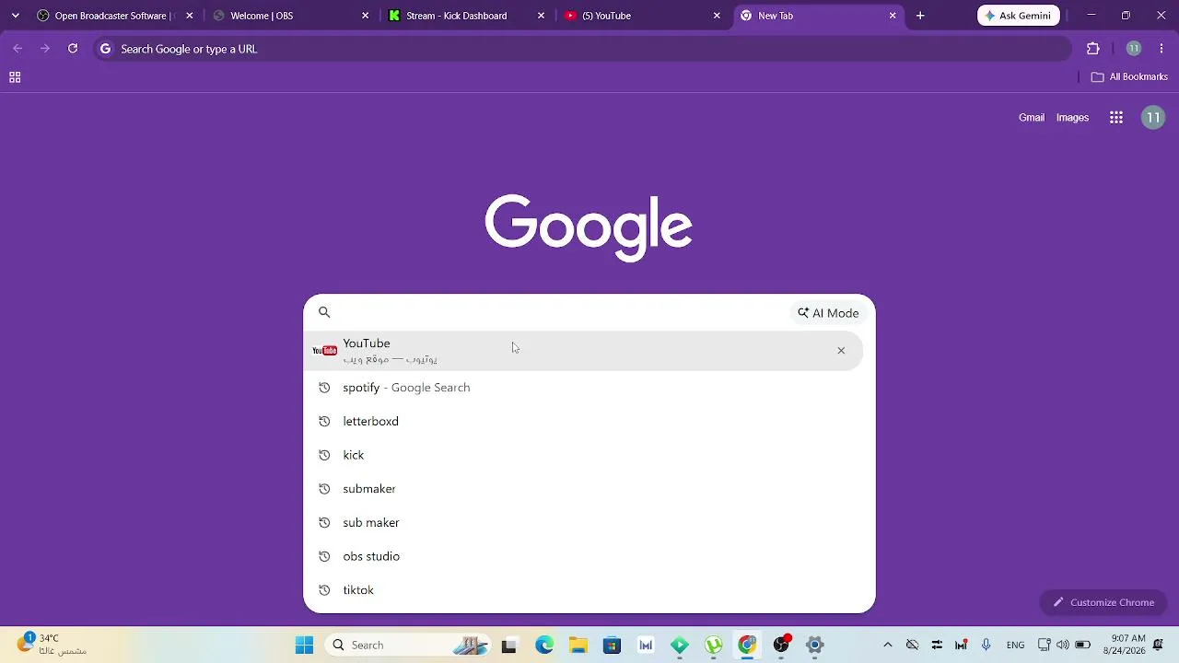1179x663 pixels.
Task: Open the green play-arrow app on taskbar
Action: tap(680, 645)
